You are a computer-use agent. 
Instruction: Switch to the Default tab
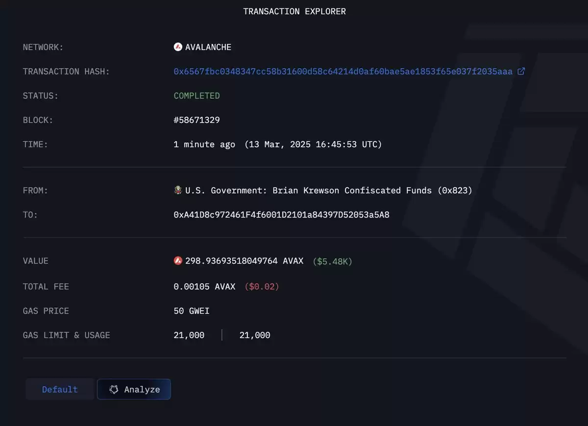coord(60,389)
